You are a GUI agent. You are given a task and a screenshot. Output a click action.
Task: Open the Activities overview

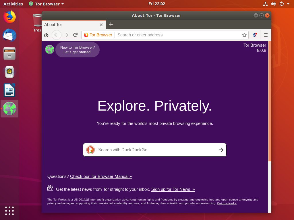[x=13, y=4]
